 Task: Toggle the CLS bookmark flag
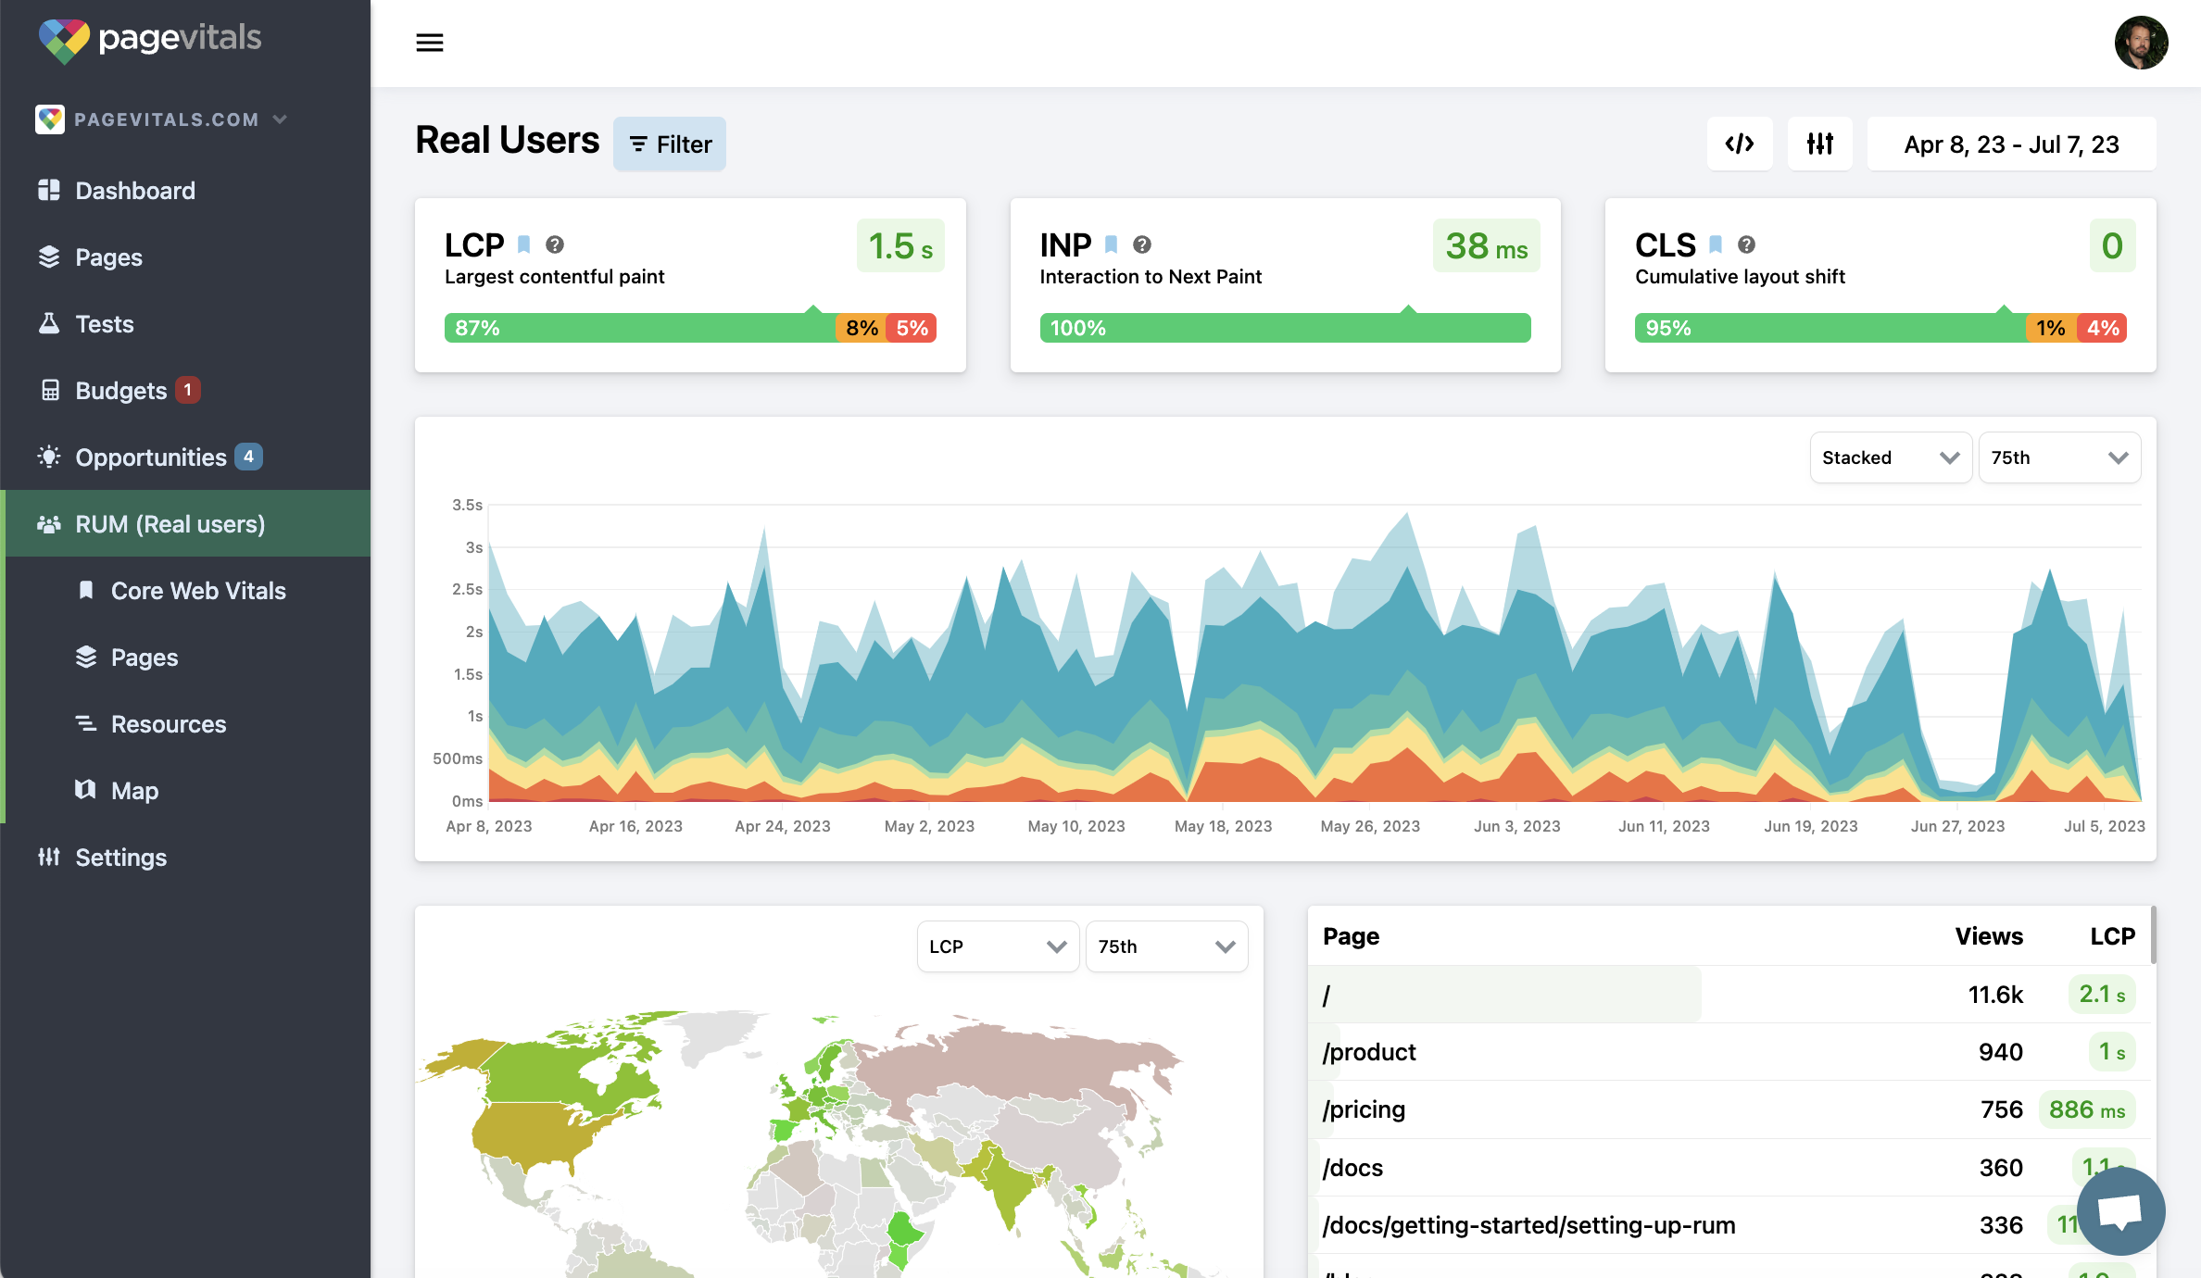tap(1716, 244)
